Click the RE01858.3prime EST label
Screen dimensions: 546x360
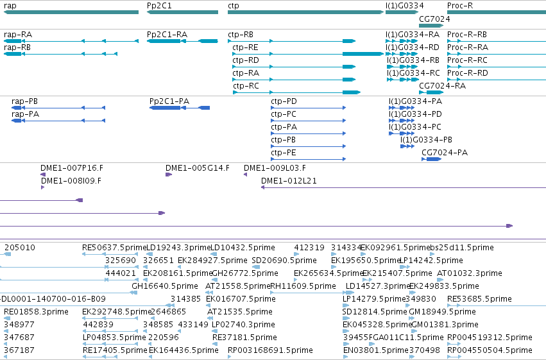(x=36, y=312)
